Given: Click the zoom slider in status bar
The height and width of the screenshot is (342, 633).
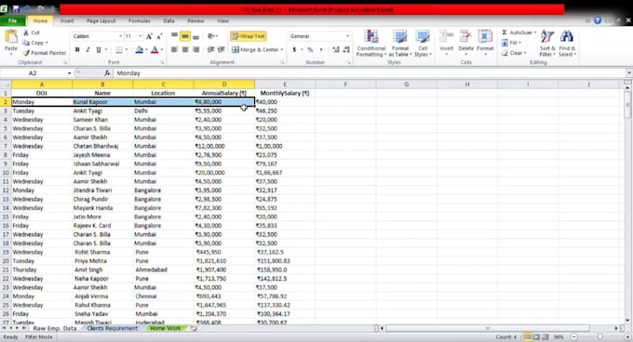Looking at the screenshot, I should [600, 336].
